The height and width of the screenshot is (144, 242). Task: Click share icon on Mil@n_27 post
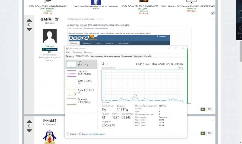click(213, 19)
